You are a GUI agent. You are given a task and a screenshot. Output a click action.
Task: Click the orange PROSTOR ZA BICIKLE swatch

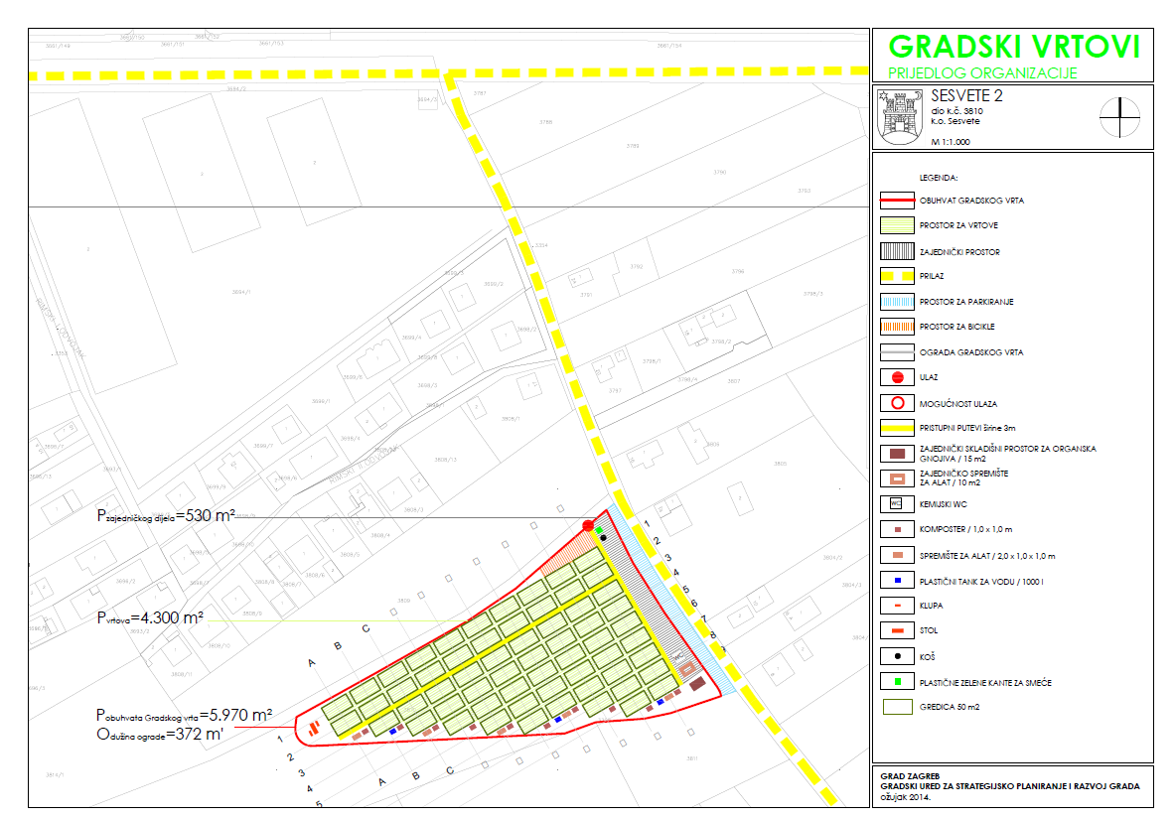896,327
